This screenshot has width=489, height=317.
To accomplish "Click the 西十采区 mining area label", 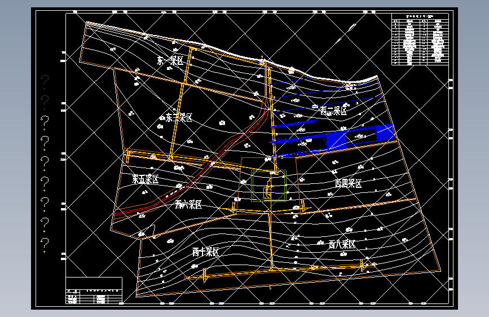I will 205,252.
